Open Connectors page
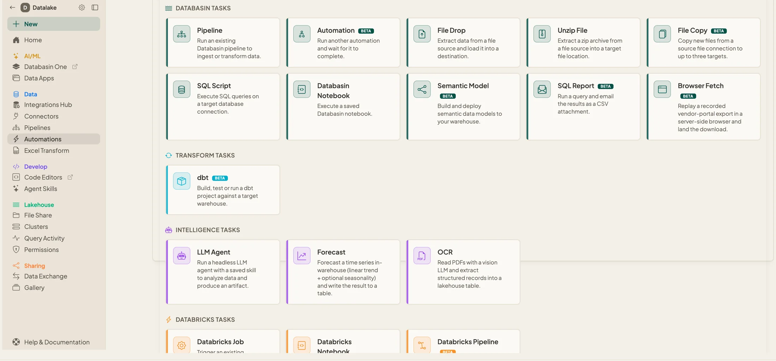Screen dimensions: 776x361 pos(41,116)
